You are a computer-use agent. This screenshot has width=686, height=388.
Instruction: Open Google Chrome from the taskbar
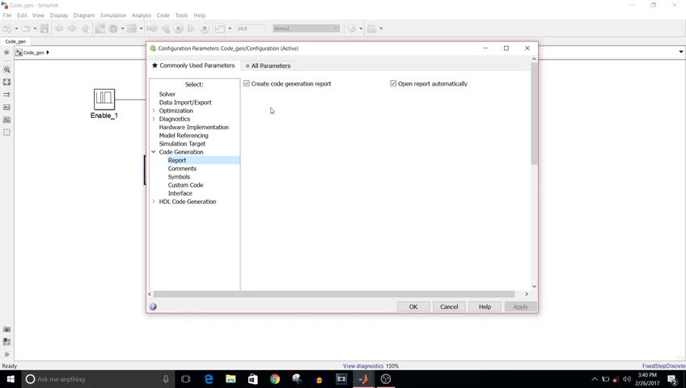(x=275, y=379)
